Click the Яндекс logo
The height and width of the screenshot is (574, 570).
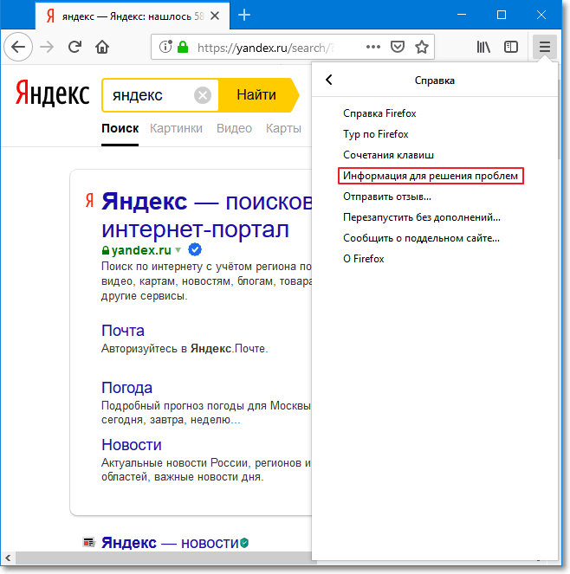click(52, 93)
